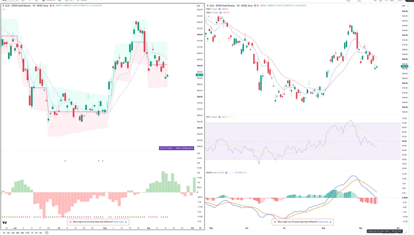Viewport: 414px width, 235px height.
Task: Click the icon beside RSI 14 close legend
Action: (219, 117)
